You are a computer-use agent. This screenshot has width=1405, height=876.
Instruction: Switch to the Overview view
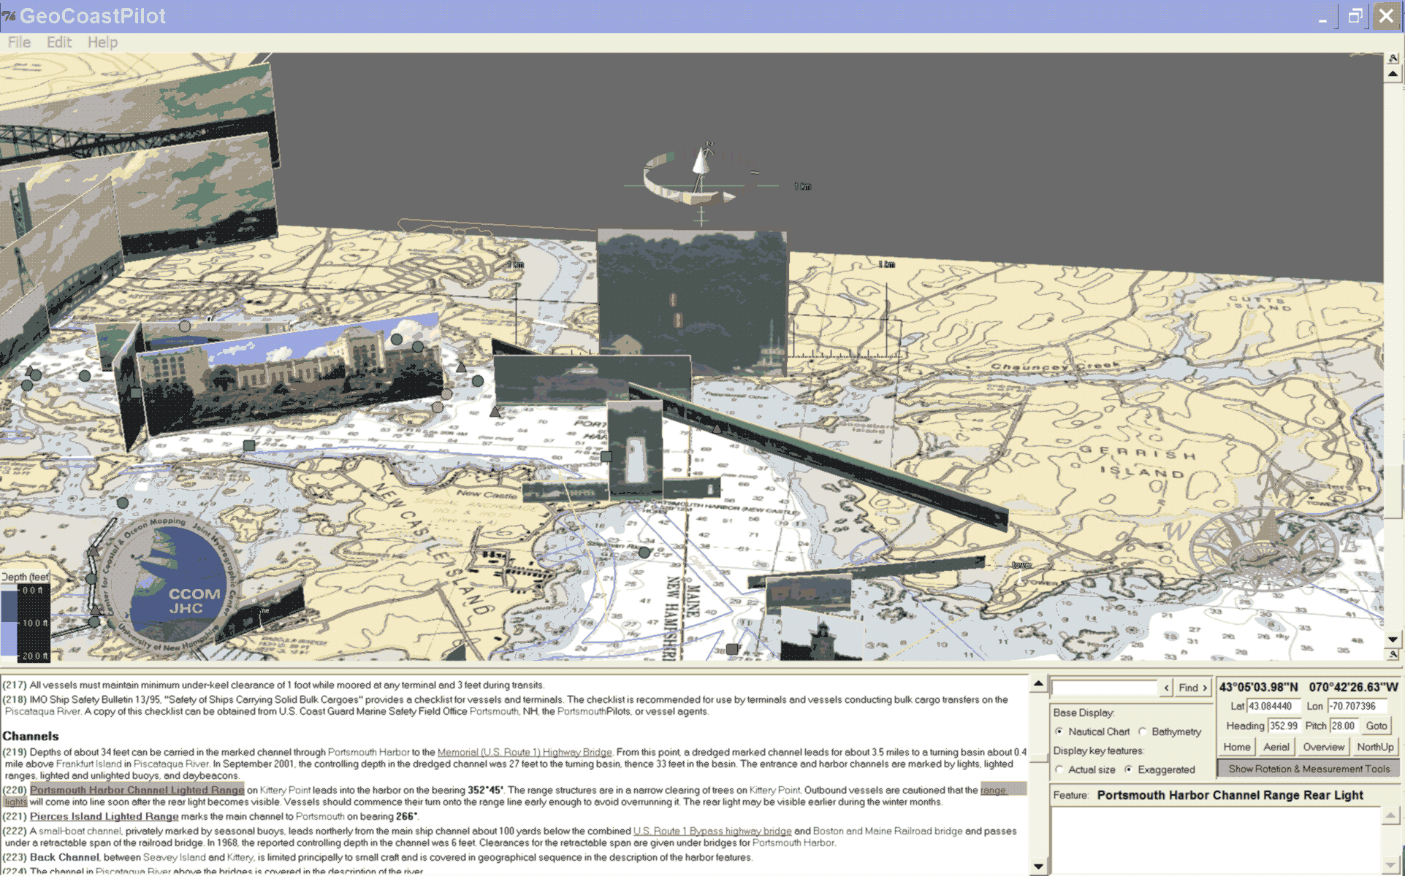[x=1323, y=747]
